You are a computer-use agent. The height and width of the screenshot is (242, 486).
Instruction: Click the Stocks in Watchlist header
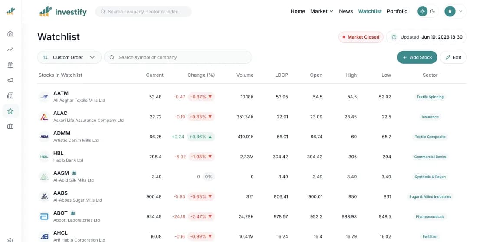[60, 75]
